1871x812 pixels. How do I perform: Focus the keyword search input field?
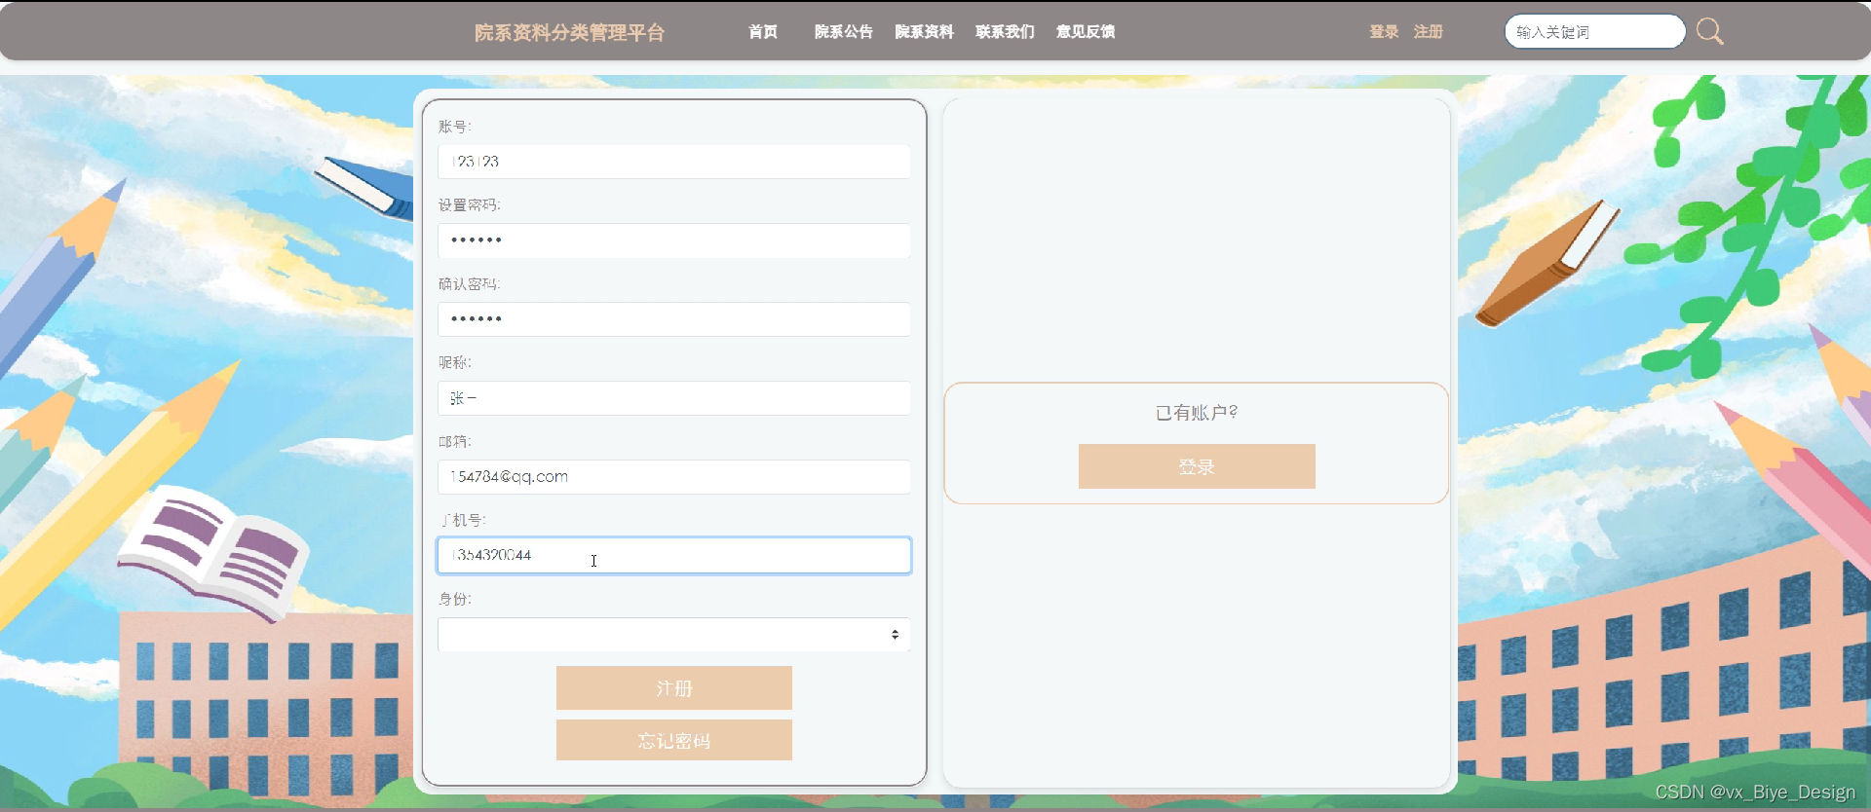coord(1595,31)
